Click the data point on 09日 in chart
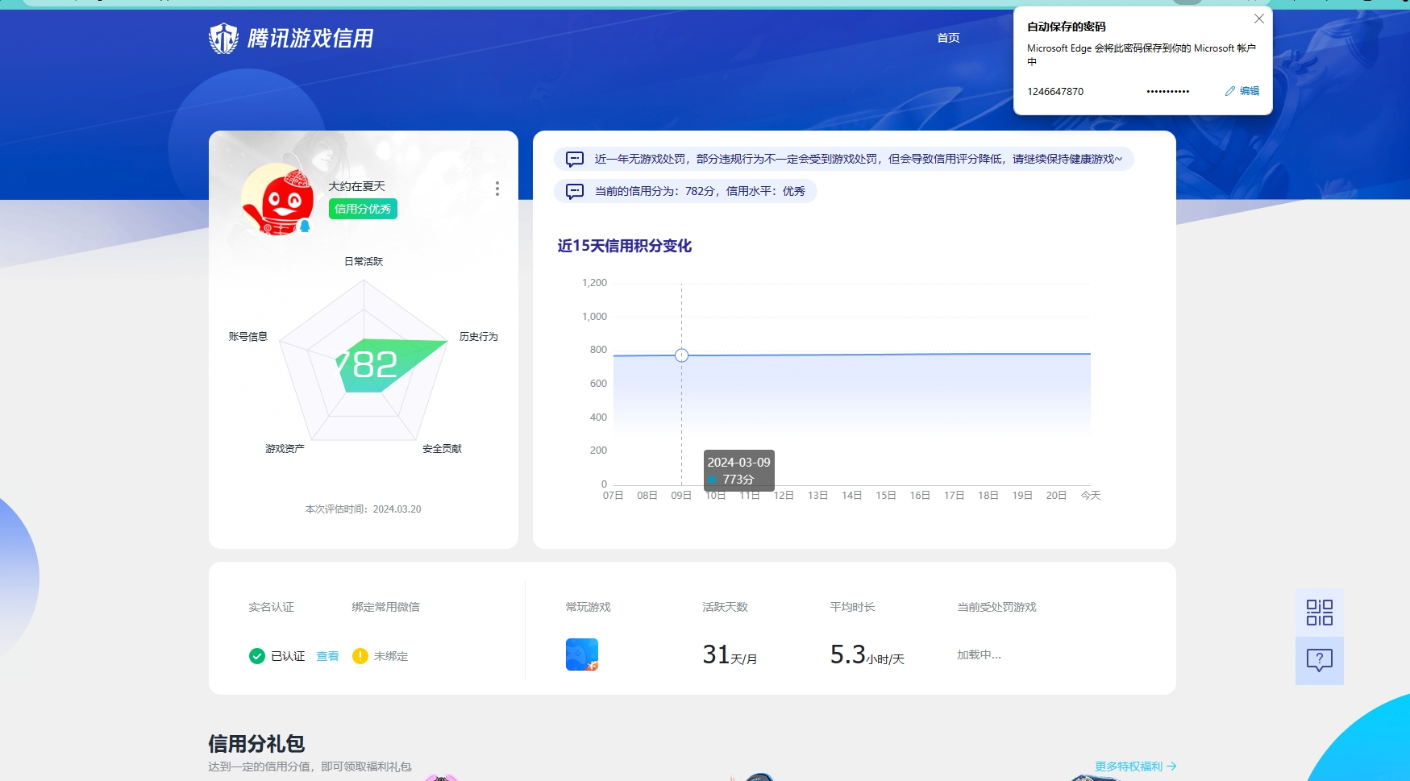 pos(681,355)
